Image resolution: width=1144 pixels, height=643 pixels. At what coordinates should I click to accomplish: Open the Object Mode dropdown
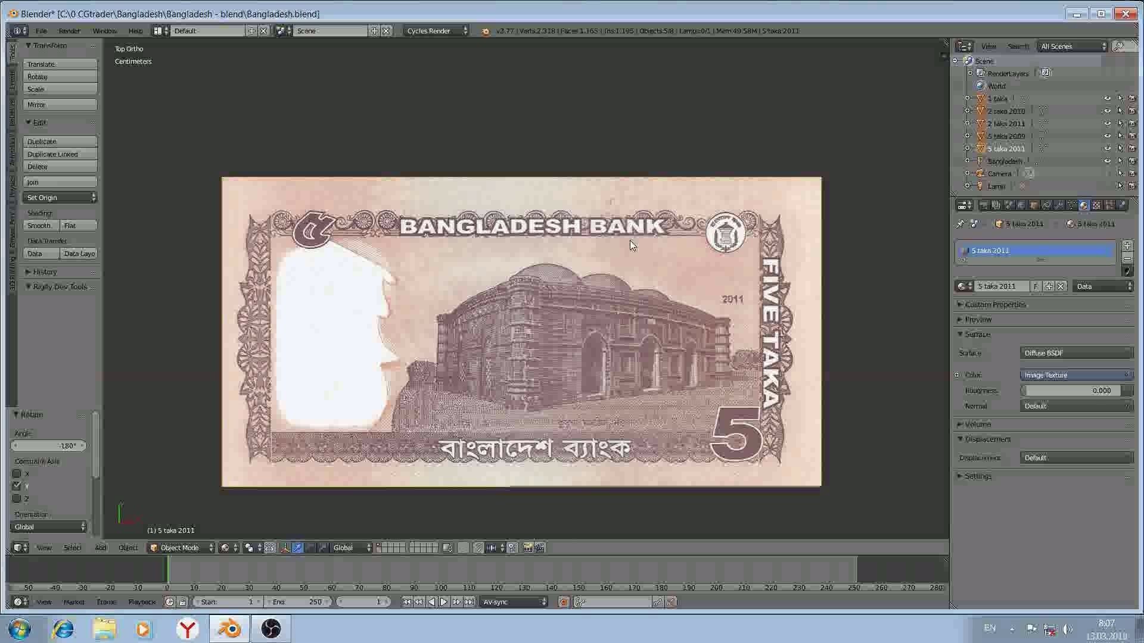point(181,548)
